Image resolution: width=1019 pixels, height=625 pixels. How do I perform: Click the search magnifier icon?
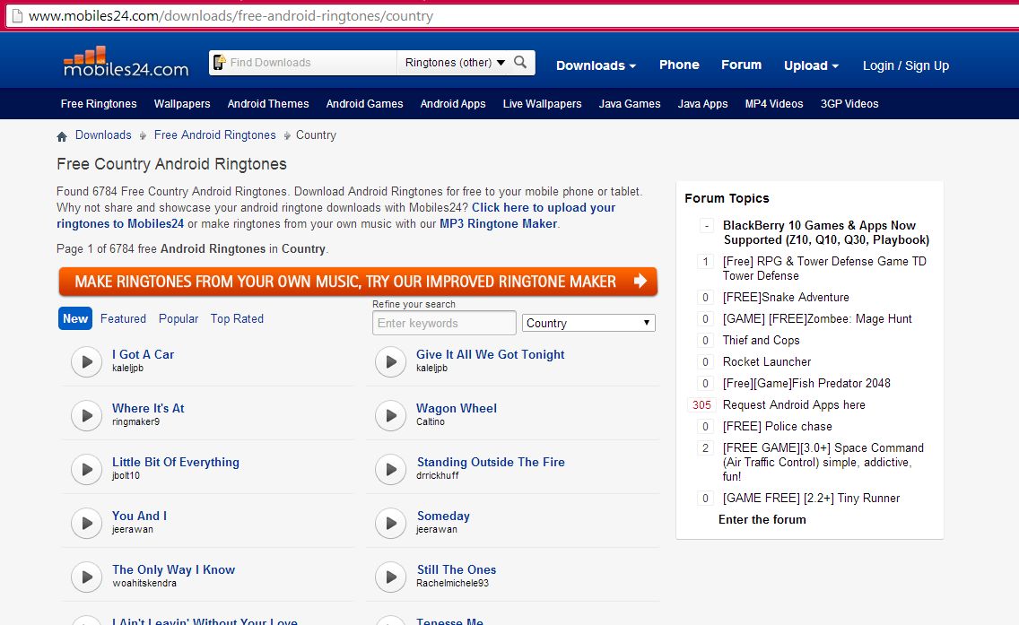[x=520, y=63]
